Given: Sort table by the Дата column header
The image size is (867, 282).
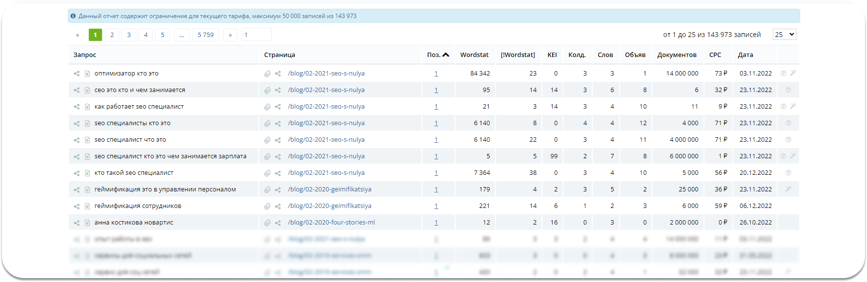Looking at the screenshot, I should (745, 55).
